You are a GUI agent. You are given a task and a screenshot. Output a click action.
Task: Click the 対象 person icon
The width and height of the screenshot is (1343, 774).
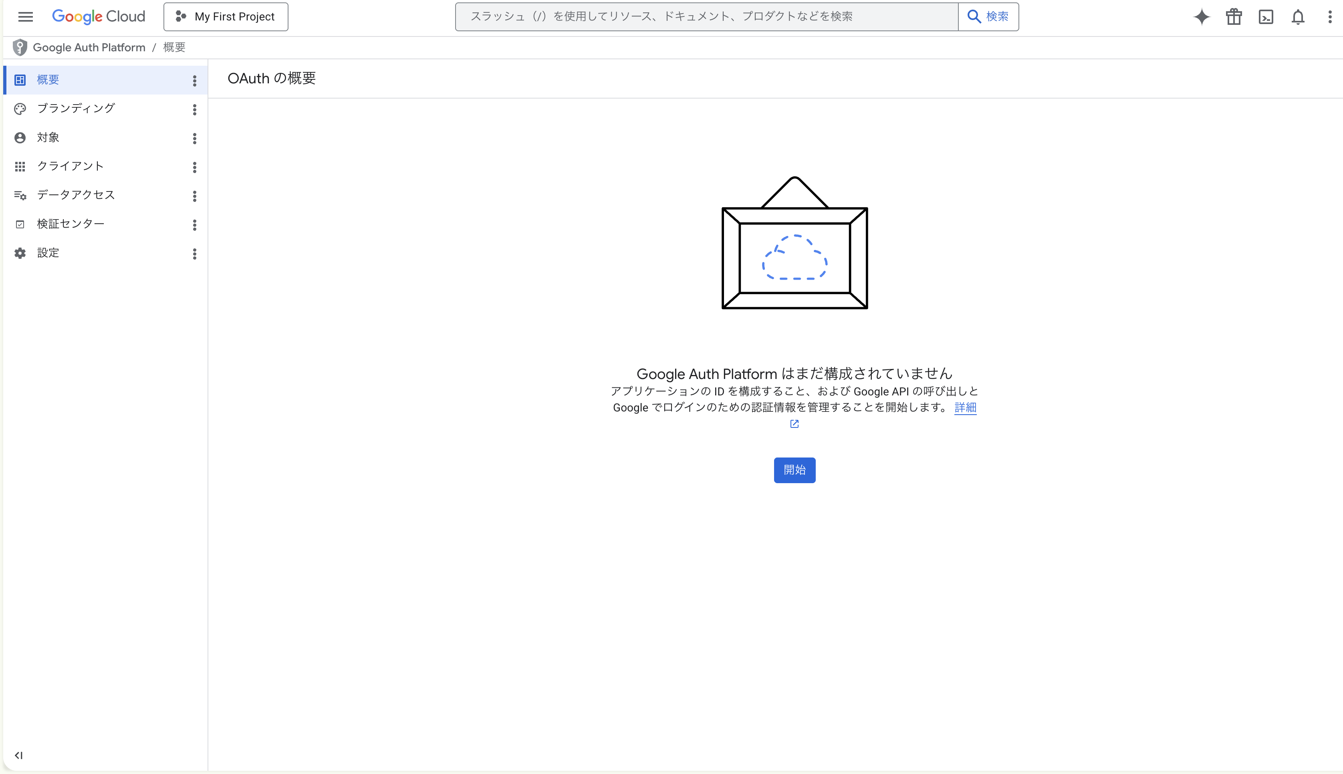click(20, 138)
